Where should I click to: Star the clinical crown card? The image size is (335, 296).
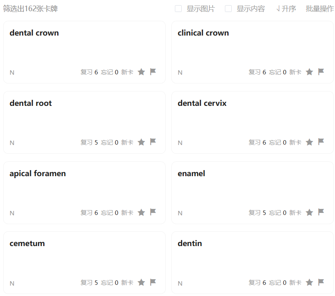point(309,72)
